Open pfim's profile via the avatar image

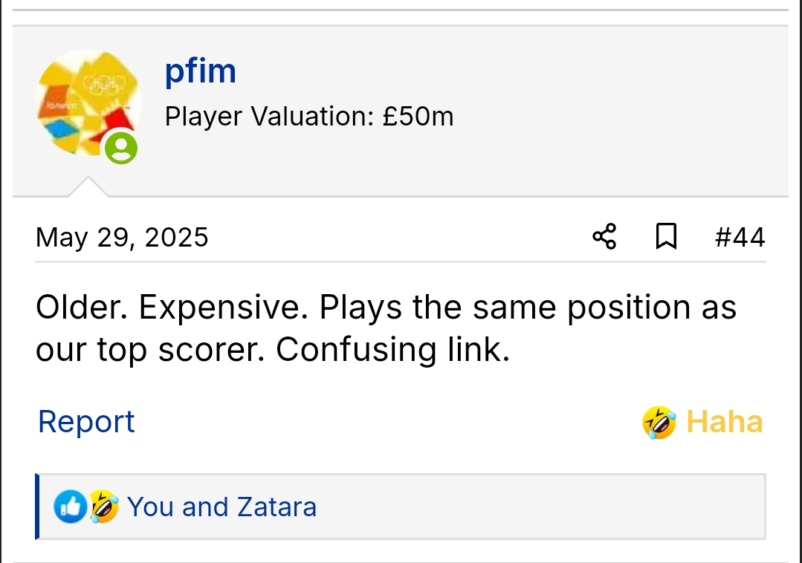(87, 102)
